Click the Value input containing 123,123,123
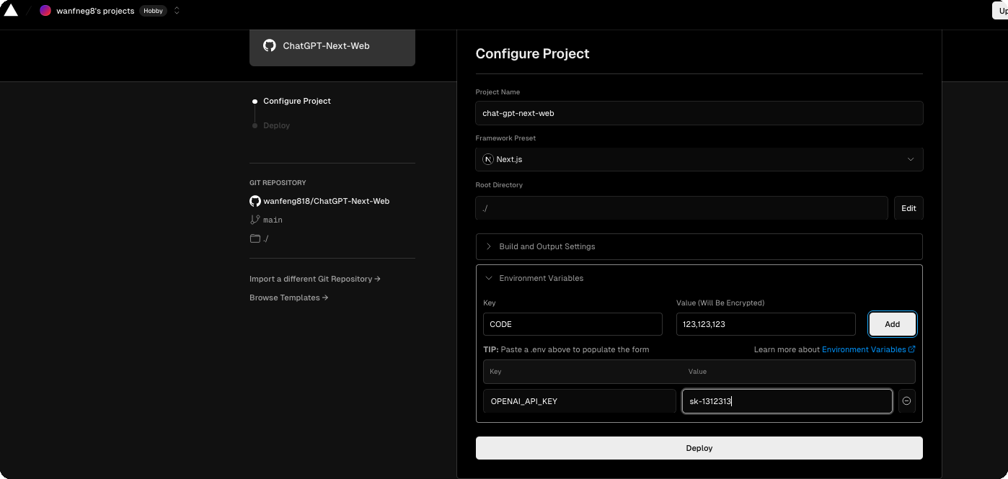The width and height of the screenshot is (1008, 479). tap(766, 324)
